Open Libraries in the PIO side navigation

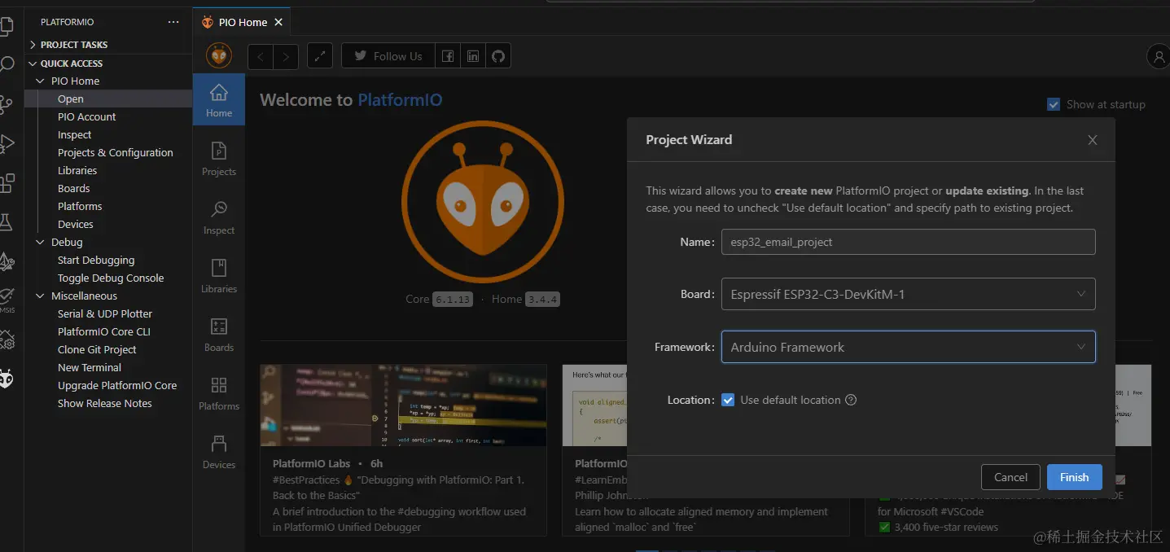(x=219, y=276)
